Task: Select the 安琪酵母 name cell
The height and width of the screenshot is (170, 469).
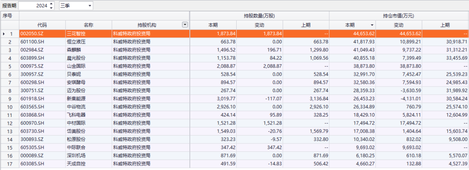Action: [x=89, y=83]
